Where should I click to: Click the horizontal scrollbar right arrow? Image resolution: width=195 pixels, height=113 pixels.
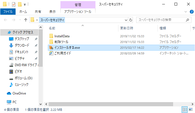point(192,104)
